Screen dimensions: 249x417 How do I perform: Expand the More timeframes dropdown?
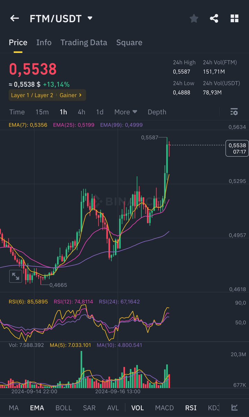[126, 112]
